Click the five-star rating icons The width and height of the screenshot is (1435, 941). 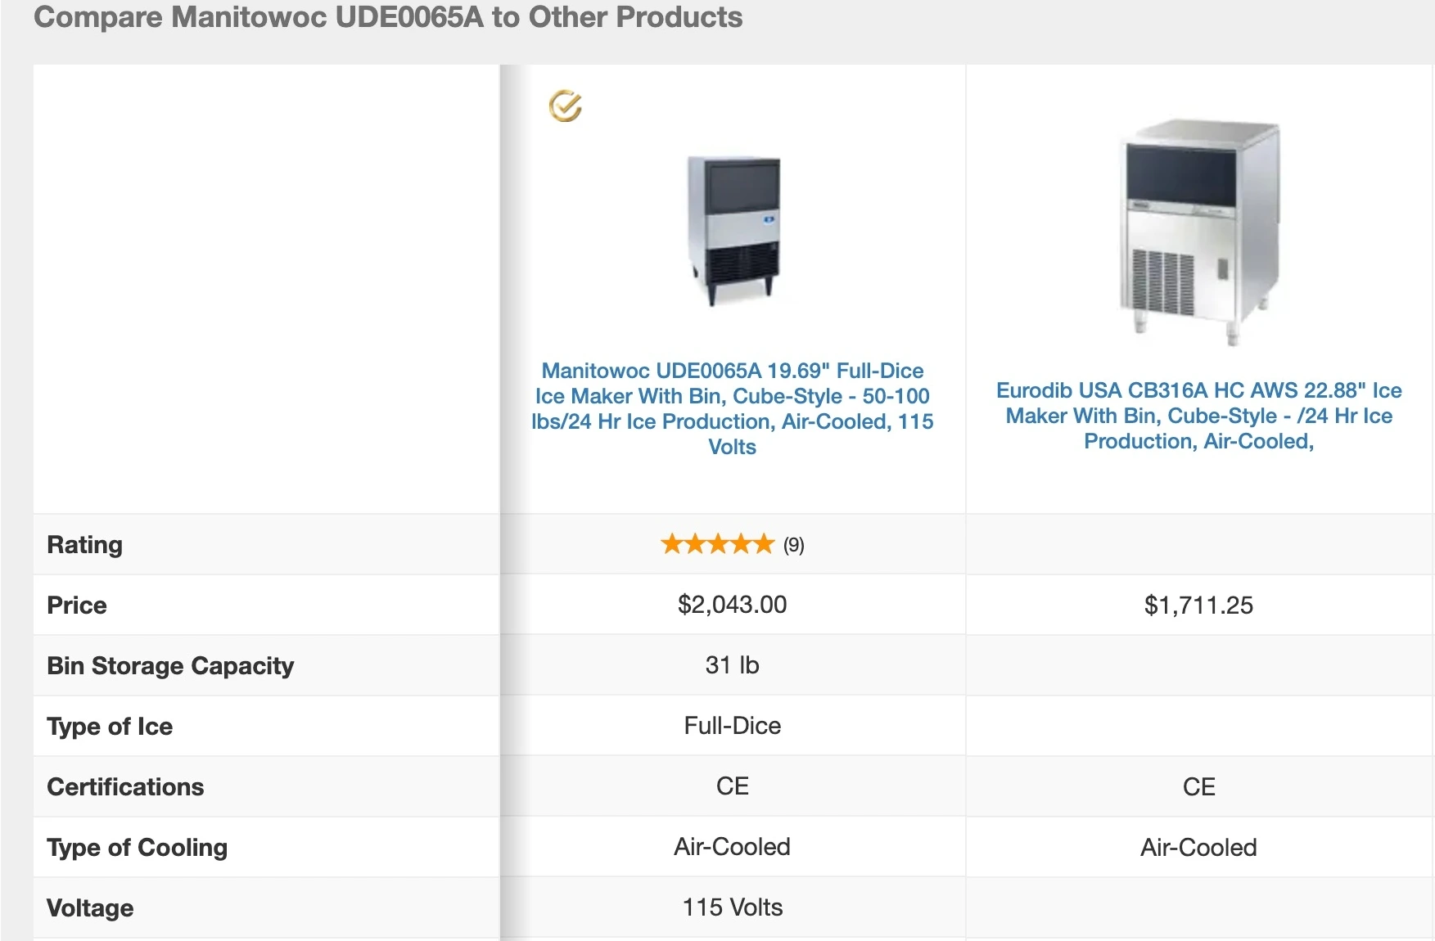717,544
